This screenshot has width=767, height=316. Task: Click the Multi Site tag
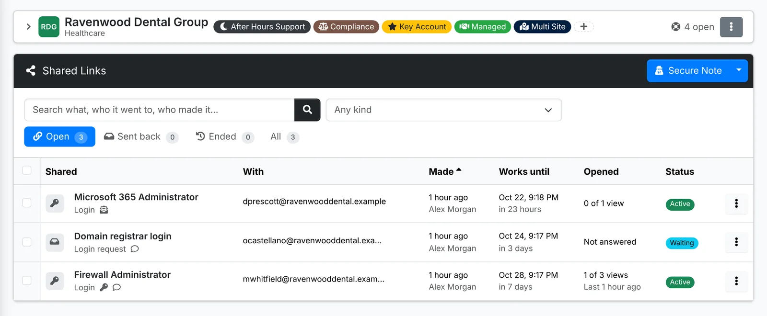(x=542, y=27)
